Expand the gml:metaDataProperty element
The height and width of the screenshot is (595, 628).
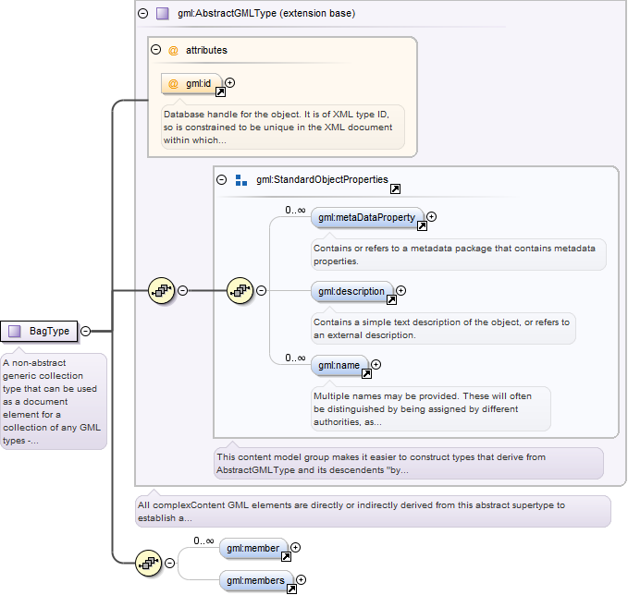[431, 217]
